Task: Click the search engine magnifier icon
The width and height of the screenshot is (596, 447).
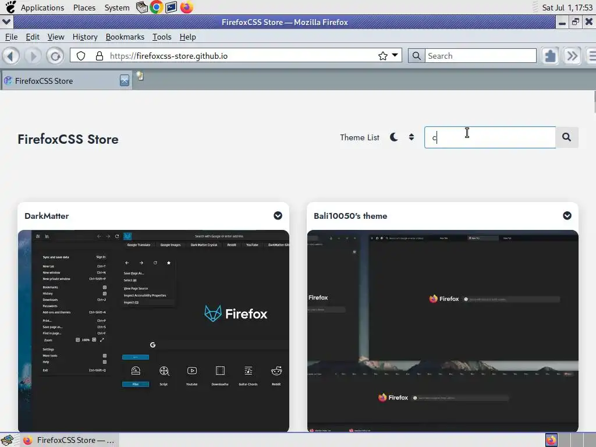Action: point(417,56)
